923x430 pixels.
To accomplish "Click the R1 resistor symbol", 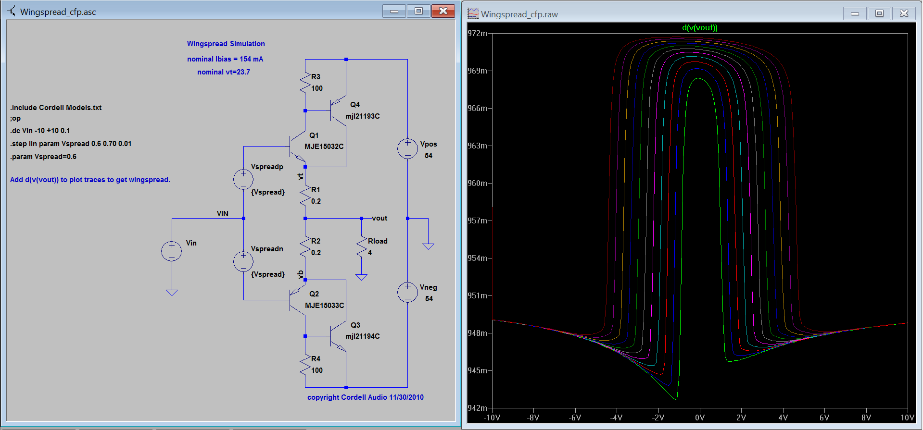I will pos(305,196).
